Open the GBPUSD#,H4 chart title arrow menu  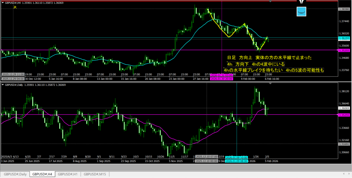click(2, 3)
